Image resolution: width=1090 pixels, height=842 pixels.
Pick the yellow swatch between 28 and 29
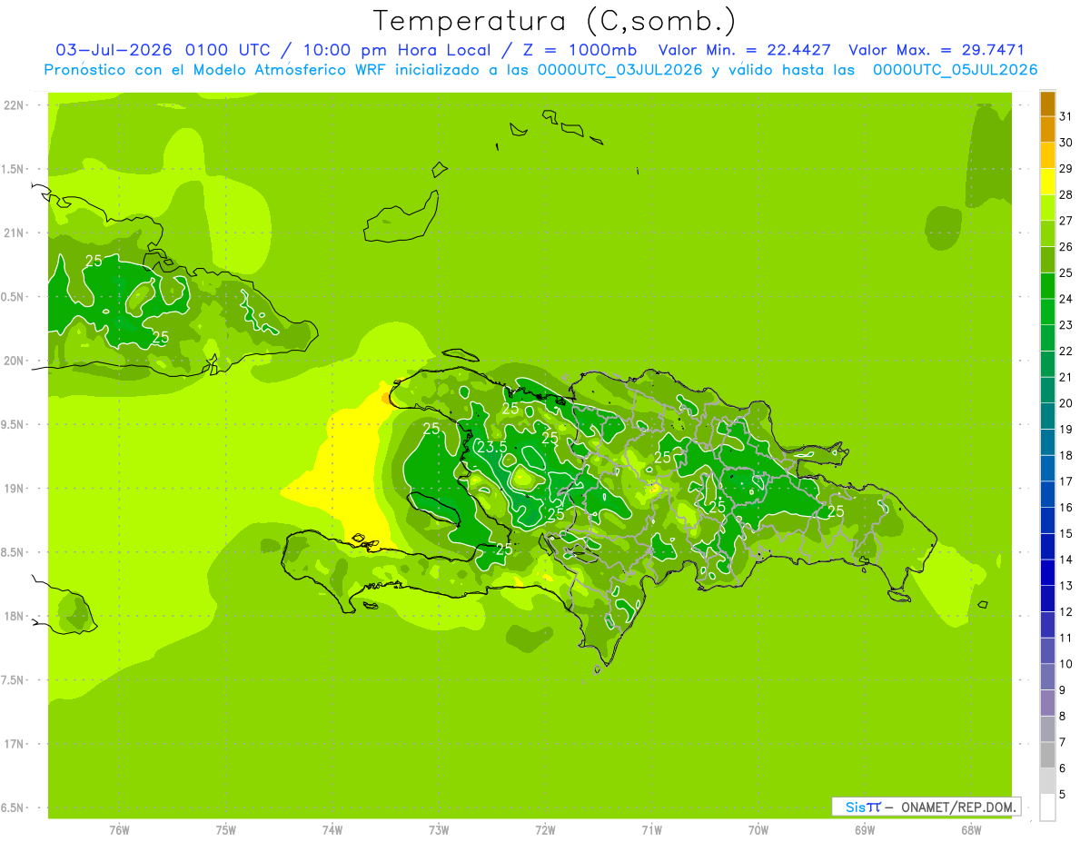point(1047,182)
